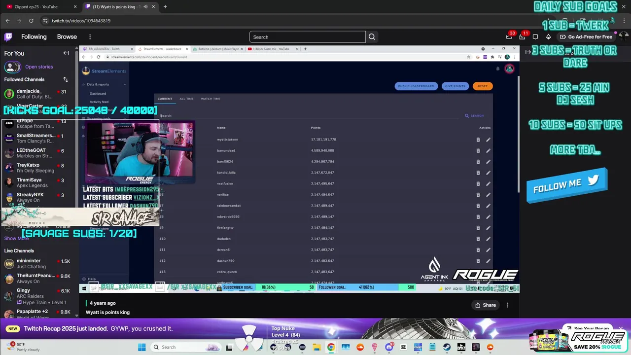Click into the Twitch search box
631x355 pixels.
click(x=307, y=37)
